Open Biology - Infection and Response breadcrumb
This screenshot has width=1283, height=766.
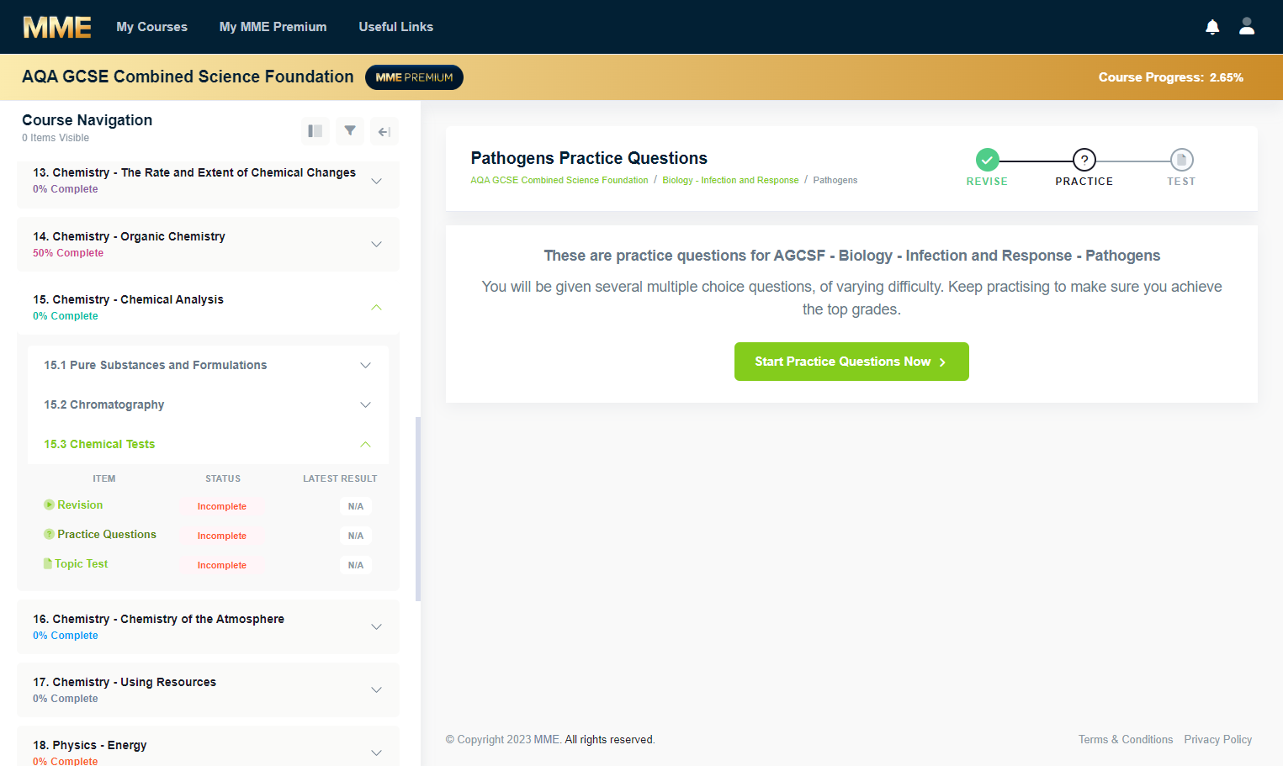click(730, 180)
